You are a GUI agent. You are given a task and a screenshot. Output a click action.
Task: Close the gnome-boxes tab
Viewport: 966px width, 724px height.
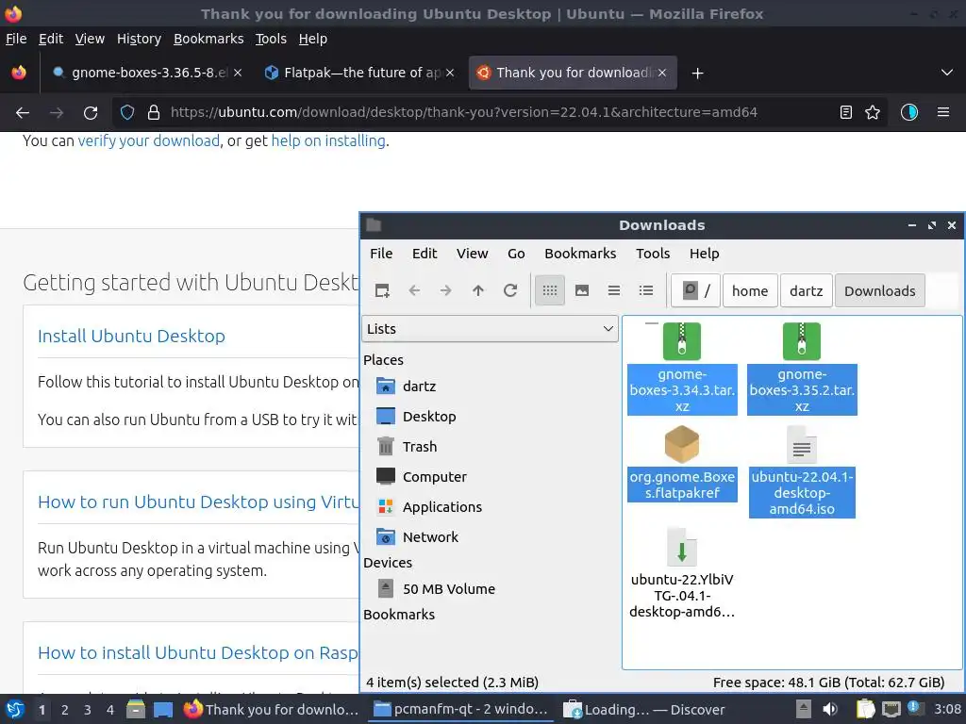[x=238, y=73]
